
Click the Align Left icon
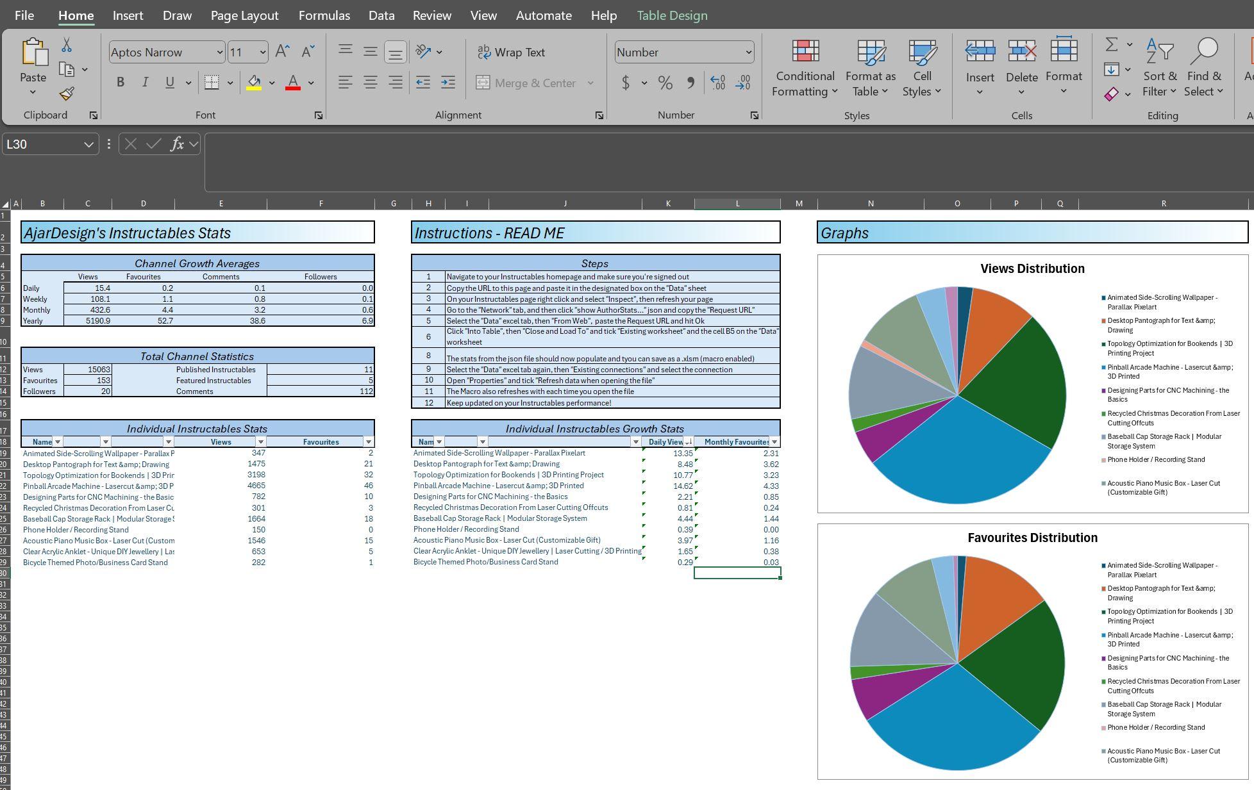coord(345,82)
